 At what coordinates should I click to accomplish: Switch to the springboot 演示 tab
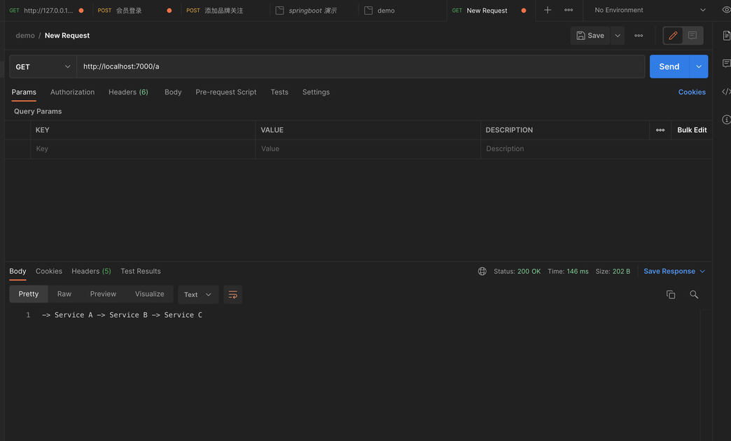pos(312,10)
